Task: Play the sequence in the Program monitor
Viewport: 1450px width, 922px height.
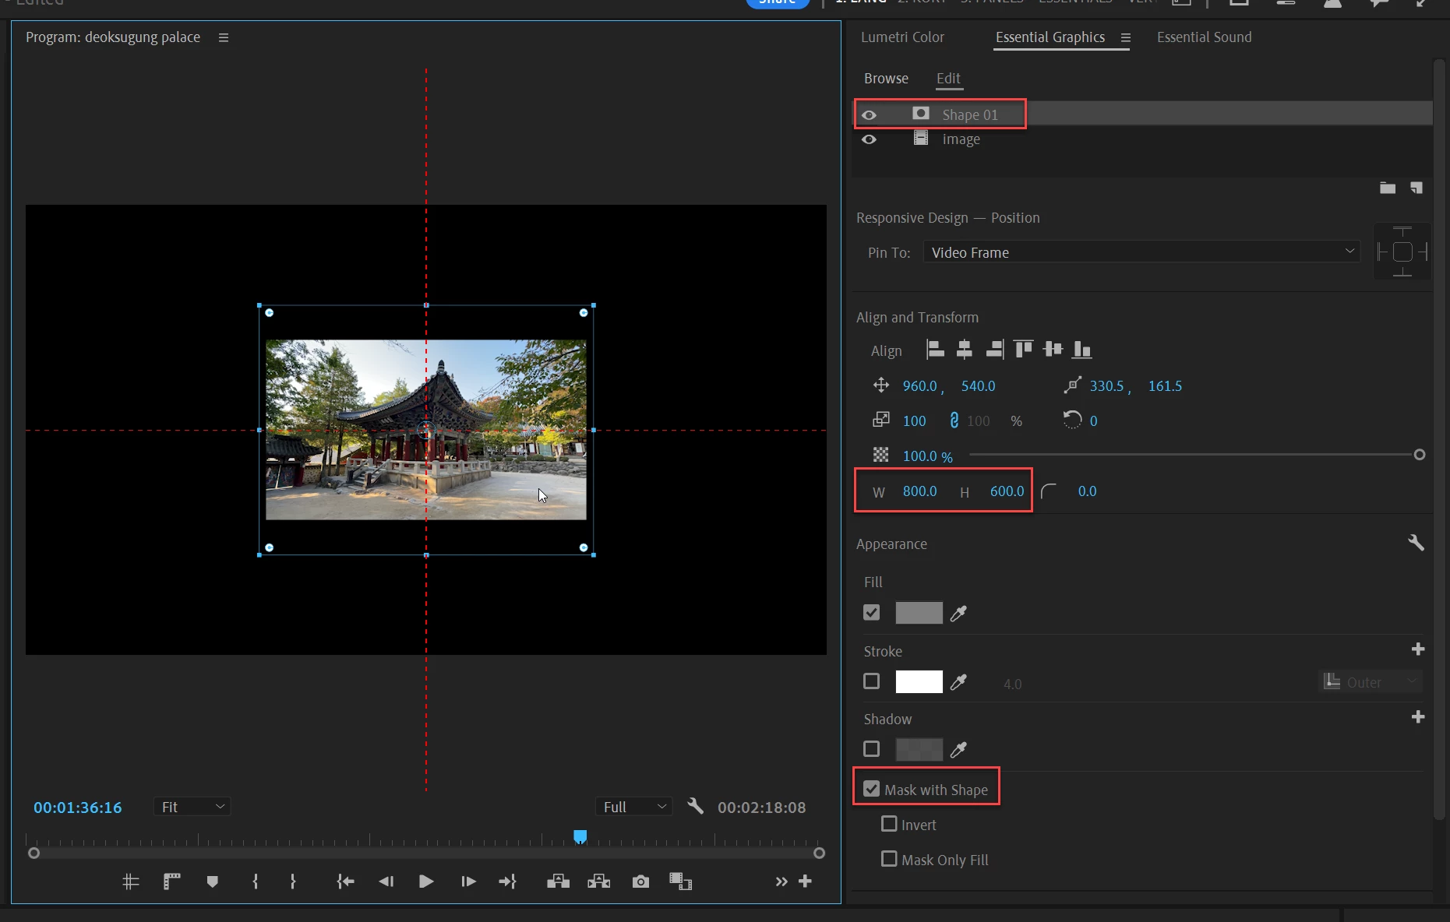Action: (426, 882)
